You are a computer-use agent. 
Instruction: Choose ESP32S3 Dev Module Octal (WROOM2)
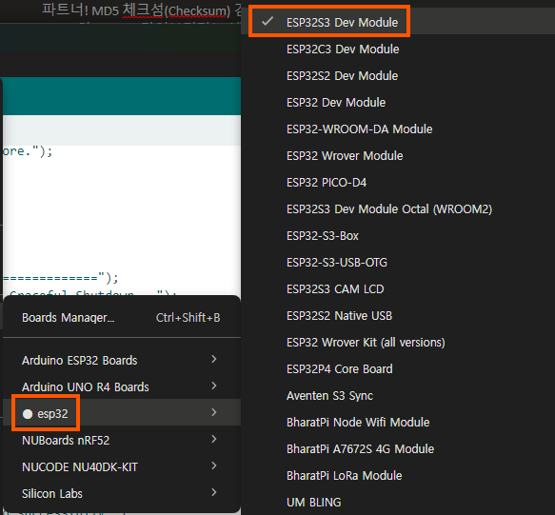coord(398,209)
